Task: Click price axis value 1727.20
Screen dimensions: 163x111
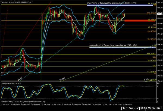Action: [x=160, y=71]
